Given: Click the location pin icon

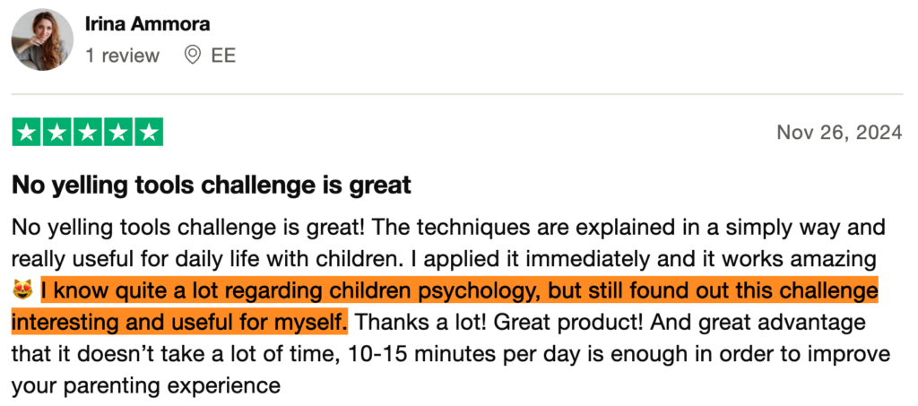Looking at the screenshot, I should pos(192,56).
